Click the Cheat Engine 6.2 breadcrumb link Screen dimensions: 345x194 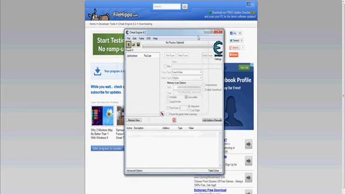coord(127,24)
